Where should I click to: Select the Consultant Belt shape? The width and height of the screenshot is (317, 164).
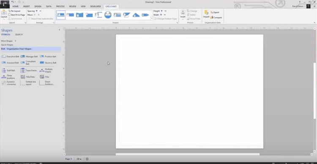pyautogui.click(x=28, y=63)
